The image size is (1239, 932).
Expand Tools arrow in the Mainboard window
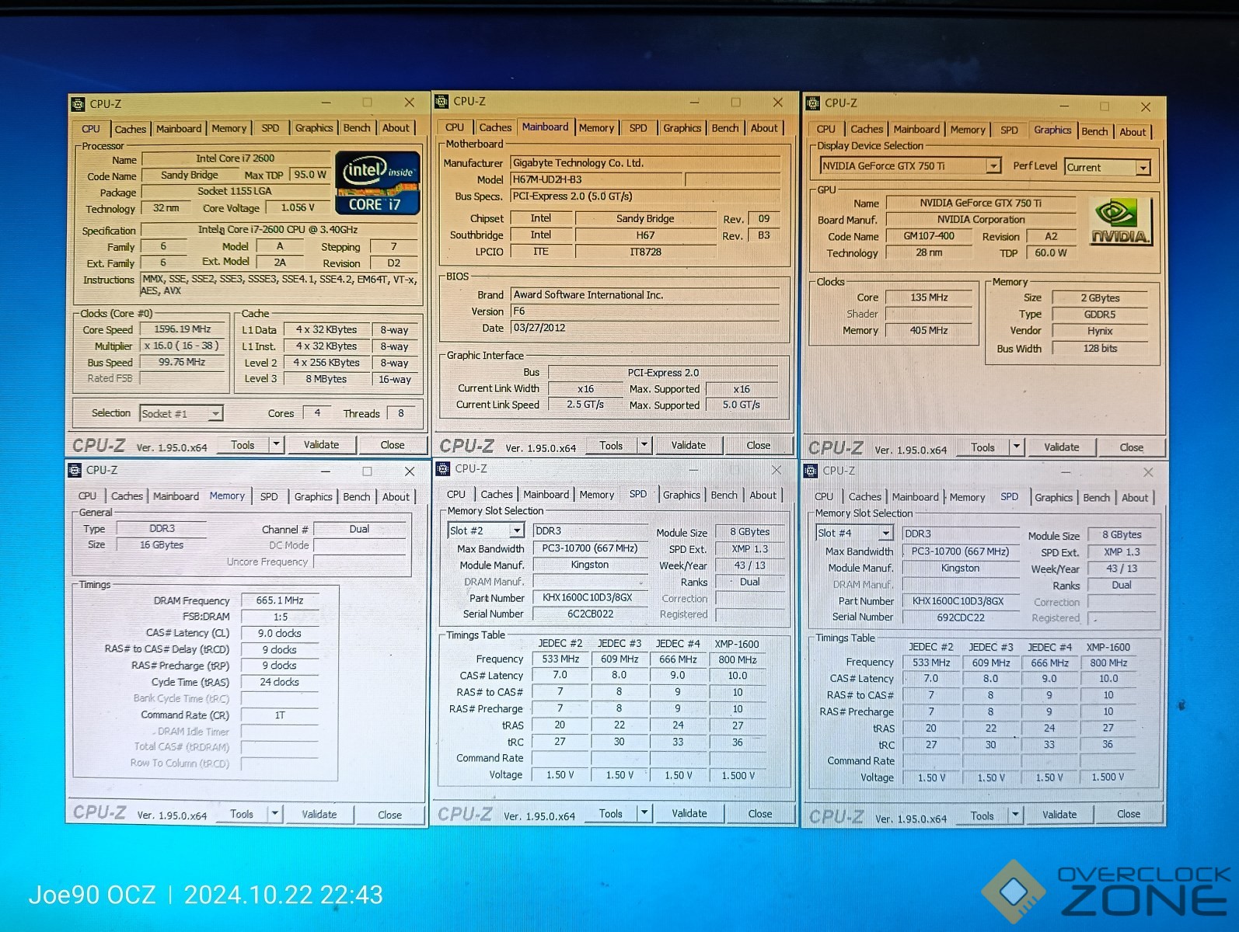644,445
